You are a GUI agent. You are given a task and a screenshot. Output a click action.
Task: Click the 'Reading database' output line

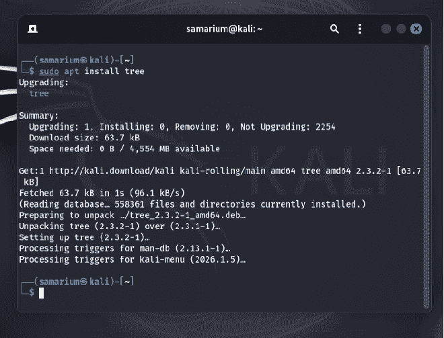[192, 204]
